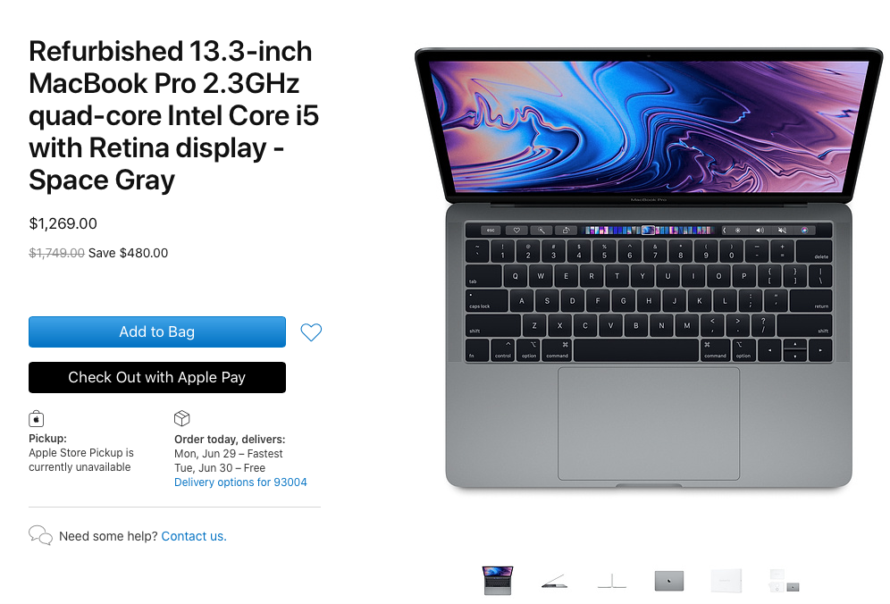This screenshot has height=604, width=890.
Task: Click the Order today, delivers heading
Action: pyautogui.click(x=230, y=440)
